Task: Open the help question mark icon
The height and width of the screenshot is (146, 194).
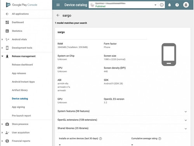Action: pos(177,5)
